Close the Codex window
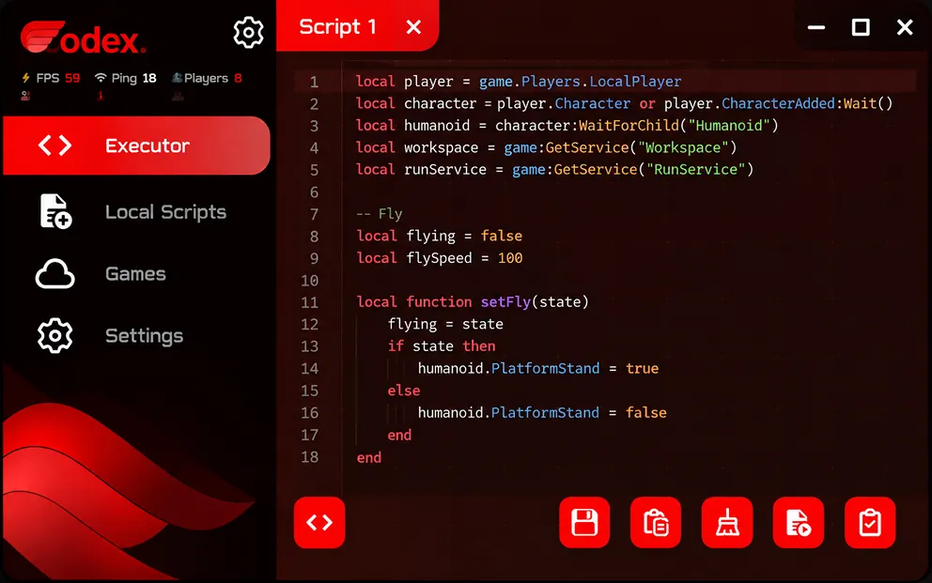This screenshot has height=583, width=932. click(905, 27)
